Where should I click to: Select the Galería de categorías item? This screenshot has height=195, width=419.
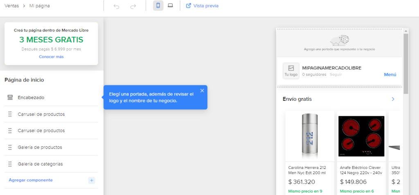pos(51,164)
